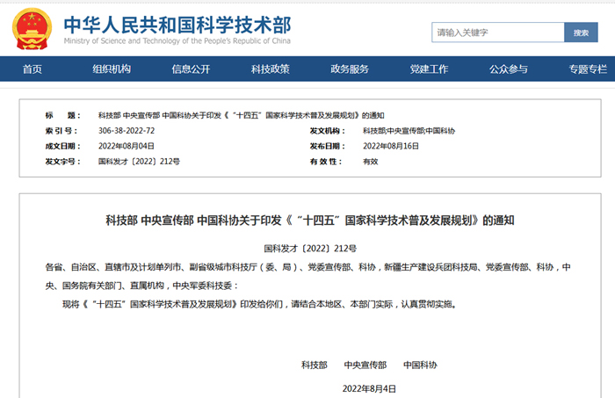Click the 发文机构 field label
Image resolution: width=615 pixels, height=398 pixels.
point(327,131)
